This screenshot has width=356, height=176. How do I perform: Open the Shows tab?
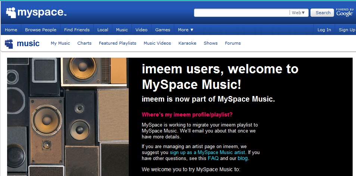pyautogui.click(x=210, y=43)
